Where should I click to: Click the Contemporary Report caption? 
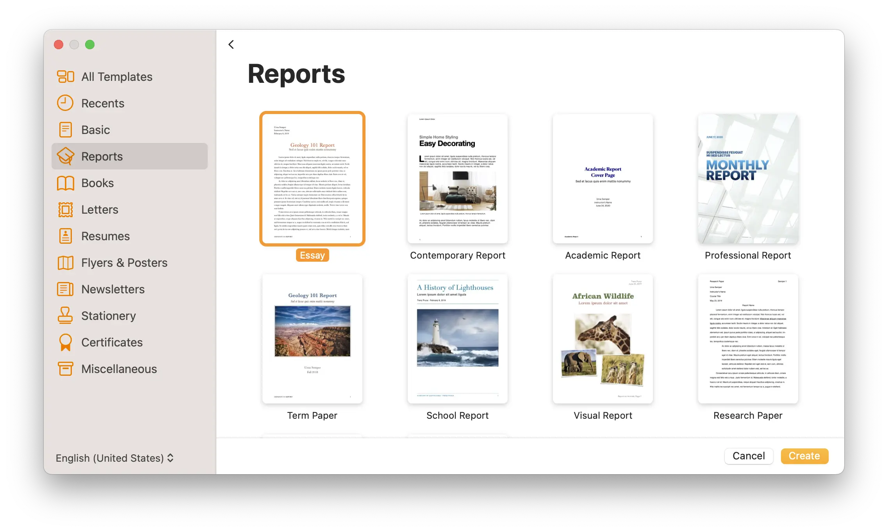(458, 255)
